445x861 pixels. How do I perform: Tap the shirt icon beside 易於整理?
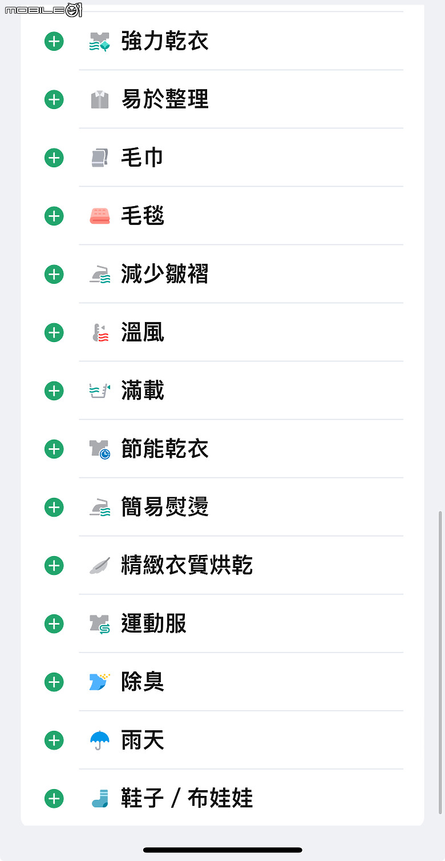(100, 100)
